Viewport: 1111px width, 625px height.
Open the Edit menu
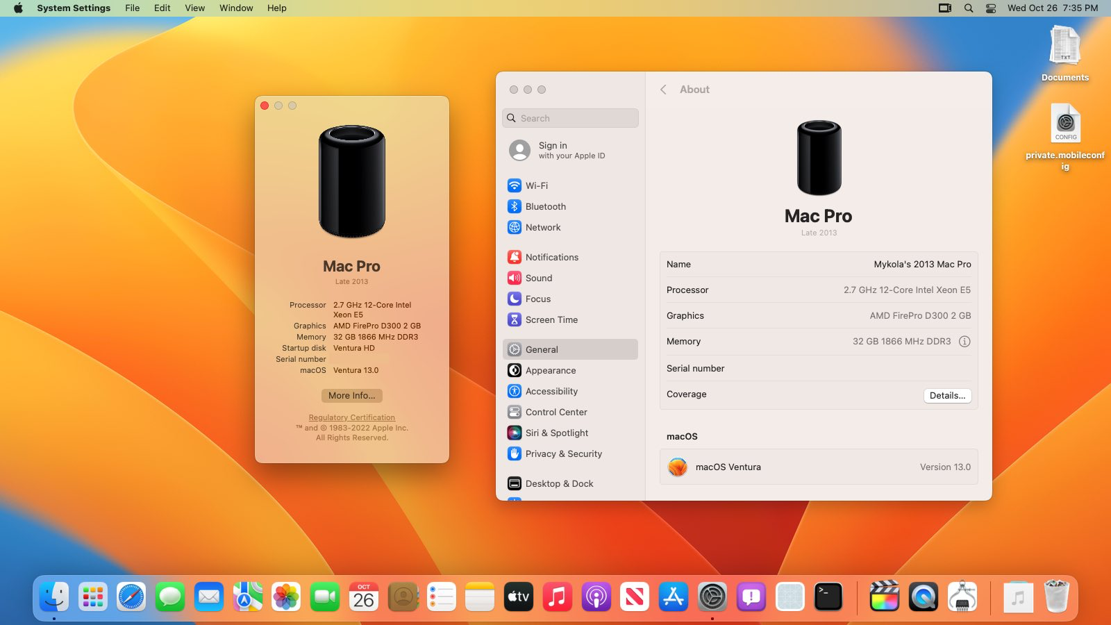click(162, 8)
